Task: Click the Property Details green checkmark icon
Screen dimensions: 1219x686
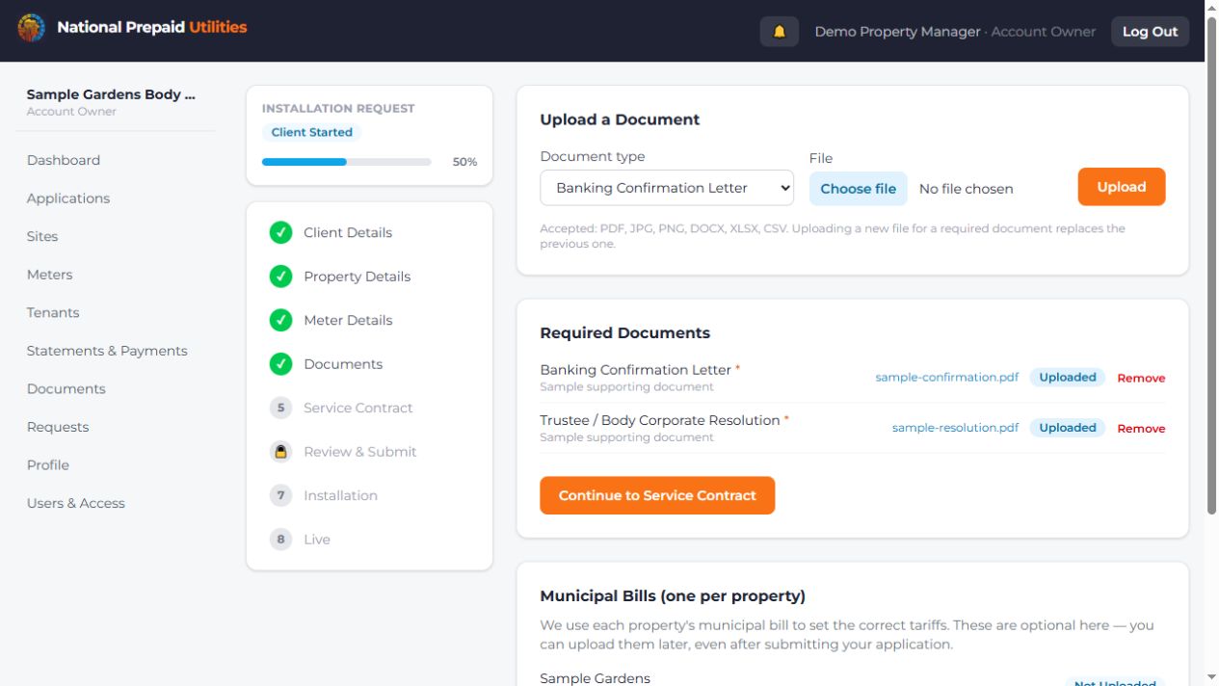Action: 280,277
